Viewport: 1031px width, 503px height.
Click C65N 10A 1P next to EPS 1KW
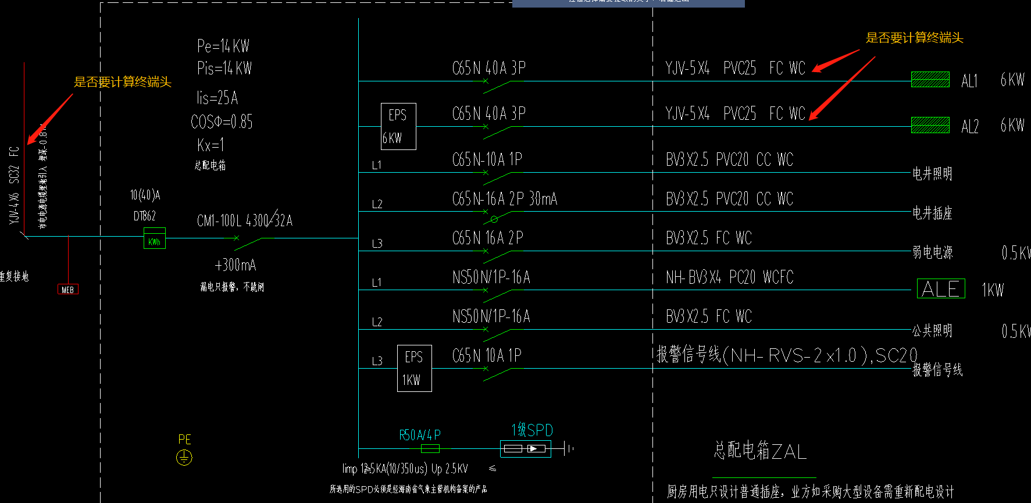[x=487, y=355]
